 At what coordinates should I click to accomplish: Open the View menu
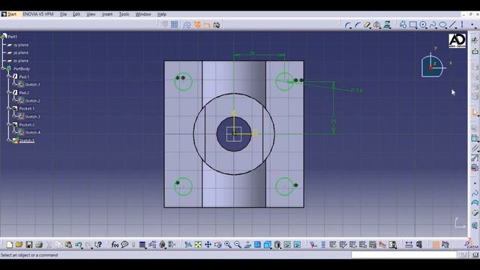tap(91, 14)
